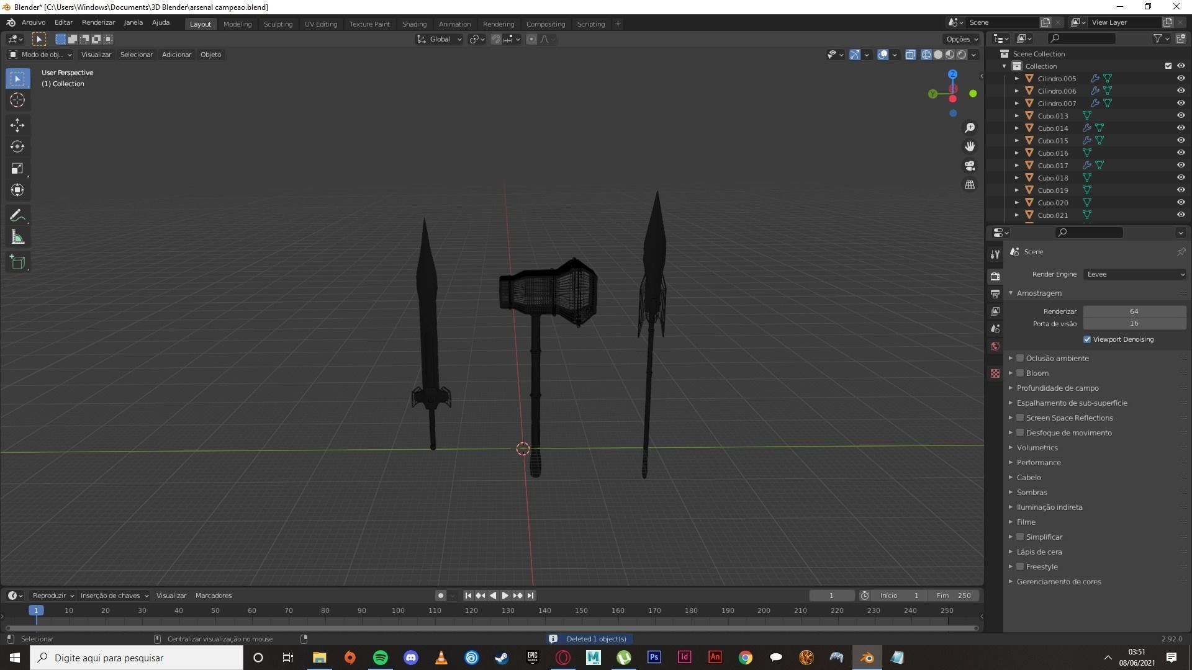Screen dimensions: 1192x670
Task: Adjust the Renderizar samples value 64
Action: 1134,311
